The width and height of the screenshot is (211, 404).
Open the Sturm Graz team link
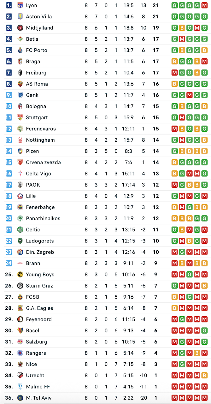pos(39,286)
